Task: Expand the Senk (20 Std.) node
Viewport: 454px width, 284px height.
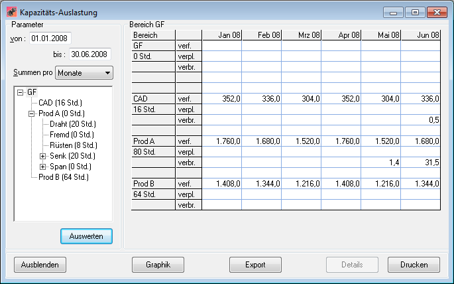Action: coord(43,156)
